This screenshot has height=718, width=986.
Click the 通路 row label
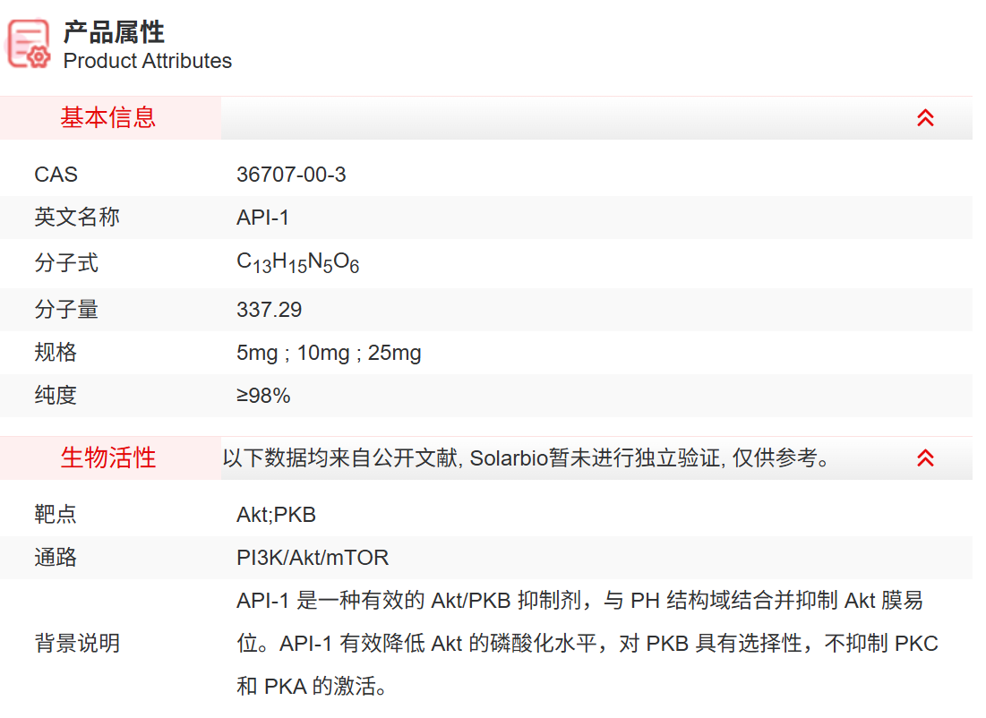tap(56, 558)
